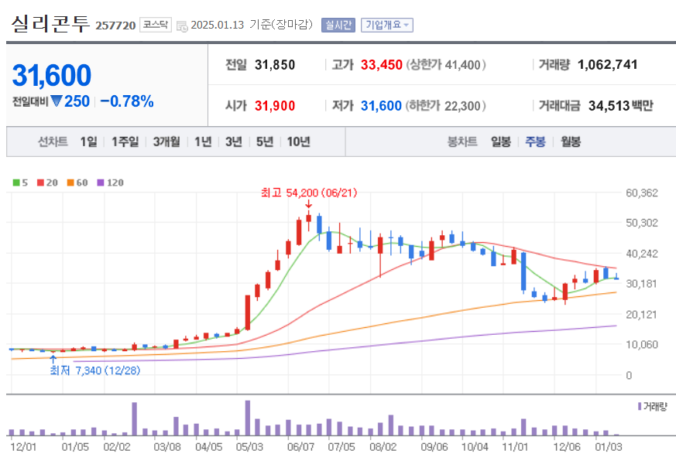Click the green 5-period legend swatch
This screenshot has height=471, width=676.
point(16,183)
